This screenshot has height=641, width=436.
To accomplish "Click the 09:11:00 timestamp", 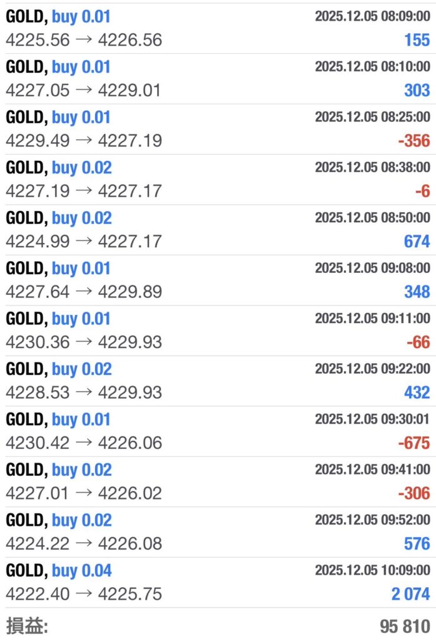I will (372, 319).
